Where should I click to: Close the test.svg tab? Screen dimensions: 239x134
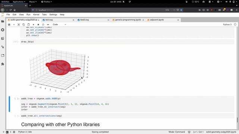coord(74,20)
